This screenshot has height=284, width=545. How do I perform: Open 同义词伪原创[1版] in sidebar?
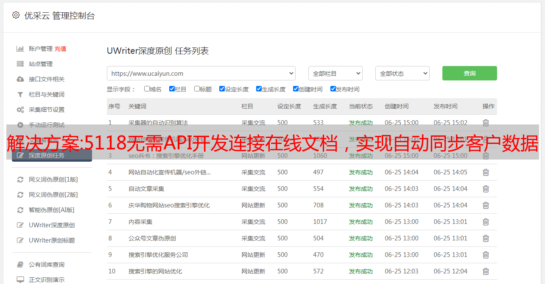pos(53,179)
